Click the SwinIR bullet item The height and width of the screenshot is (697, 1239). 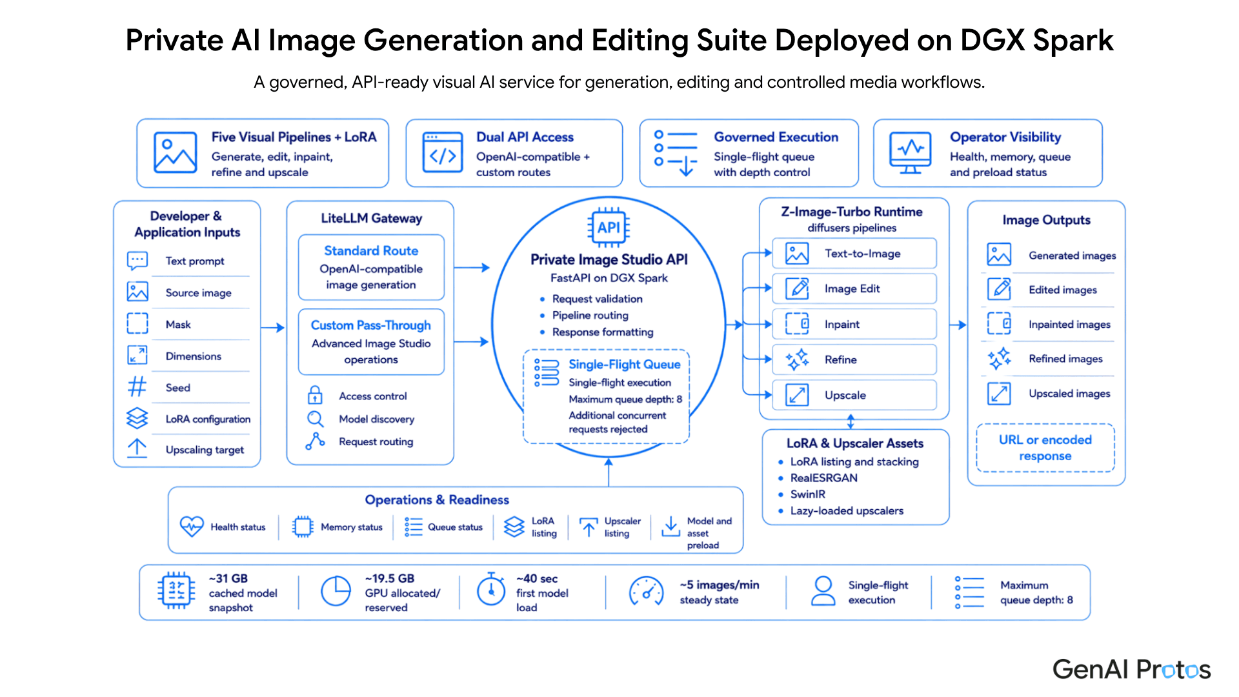(807, 494)
